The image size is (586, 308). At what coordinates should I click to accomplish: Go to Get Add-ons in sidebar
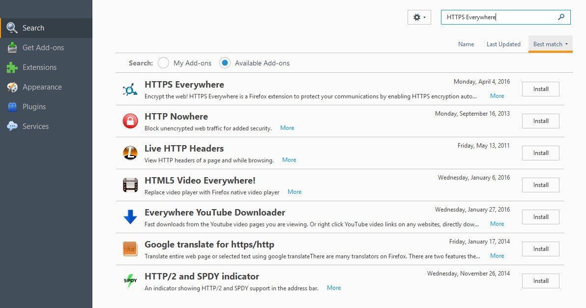pyautogui.click(x=43, y=48)
